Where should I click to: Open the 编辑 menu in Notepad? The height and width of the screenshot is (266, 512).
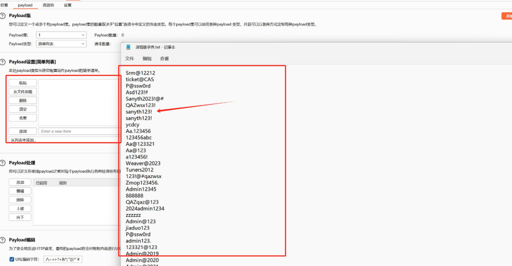(x=147, y=58)
